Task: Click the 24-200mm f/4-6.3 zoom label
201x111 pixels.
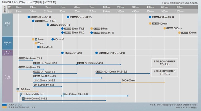Action: click(45, 80)
